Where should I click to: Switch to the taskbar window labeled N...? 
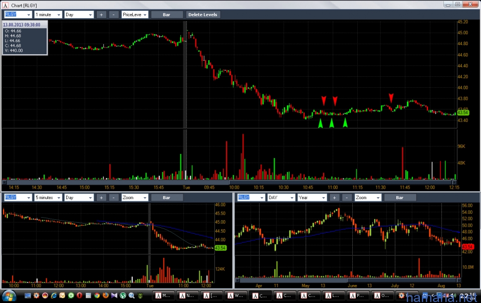187,295
